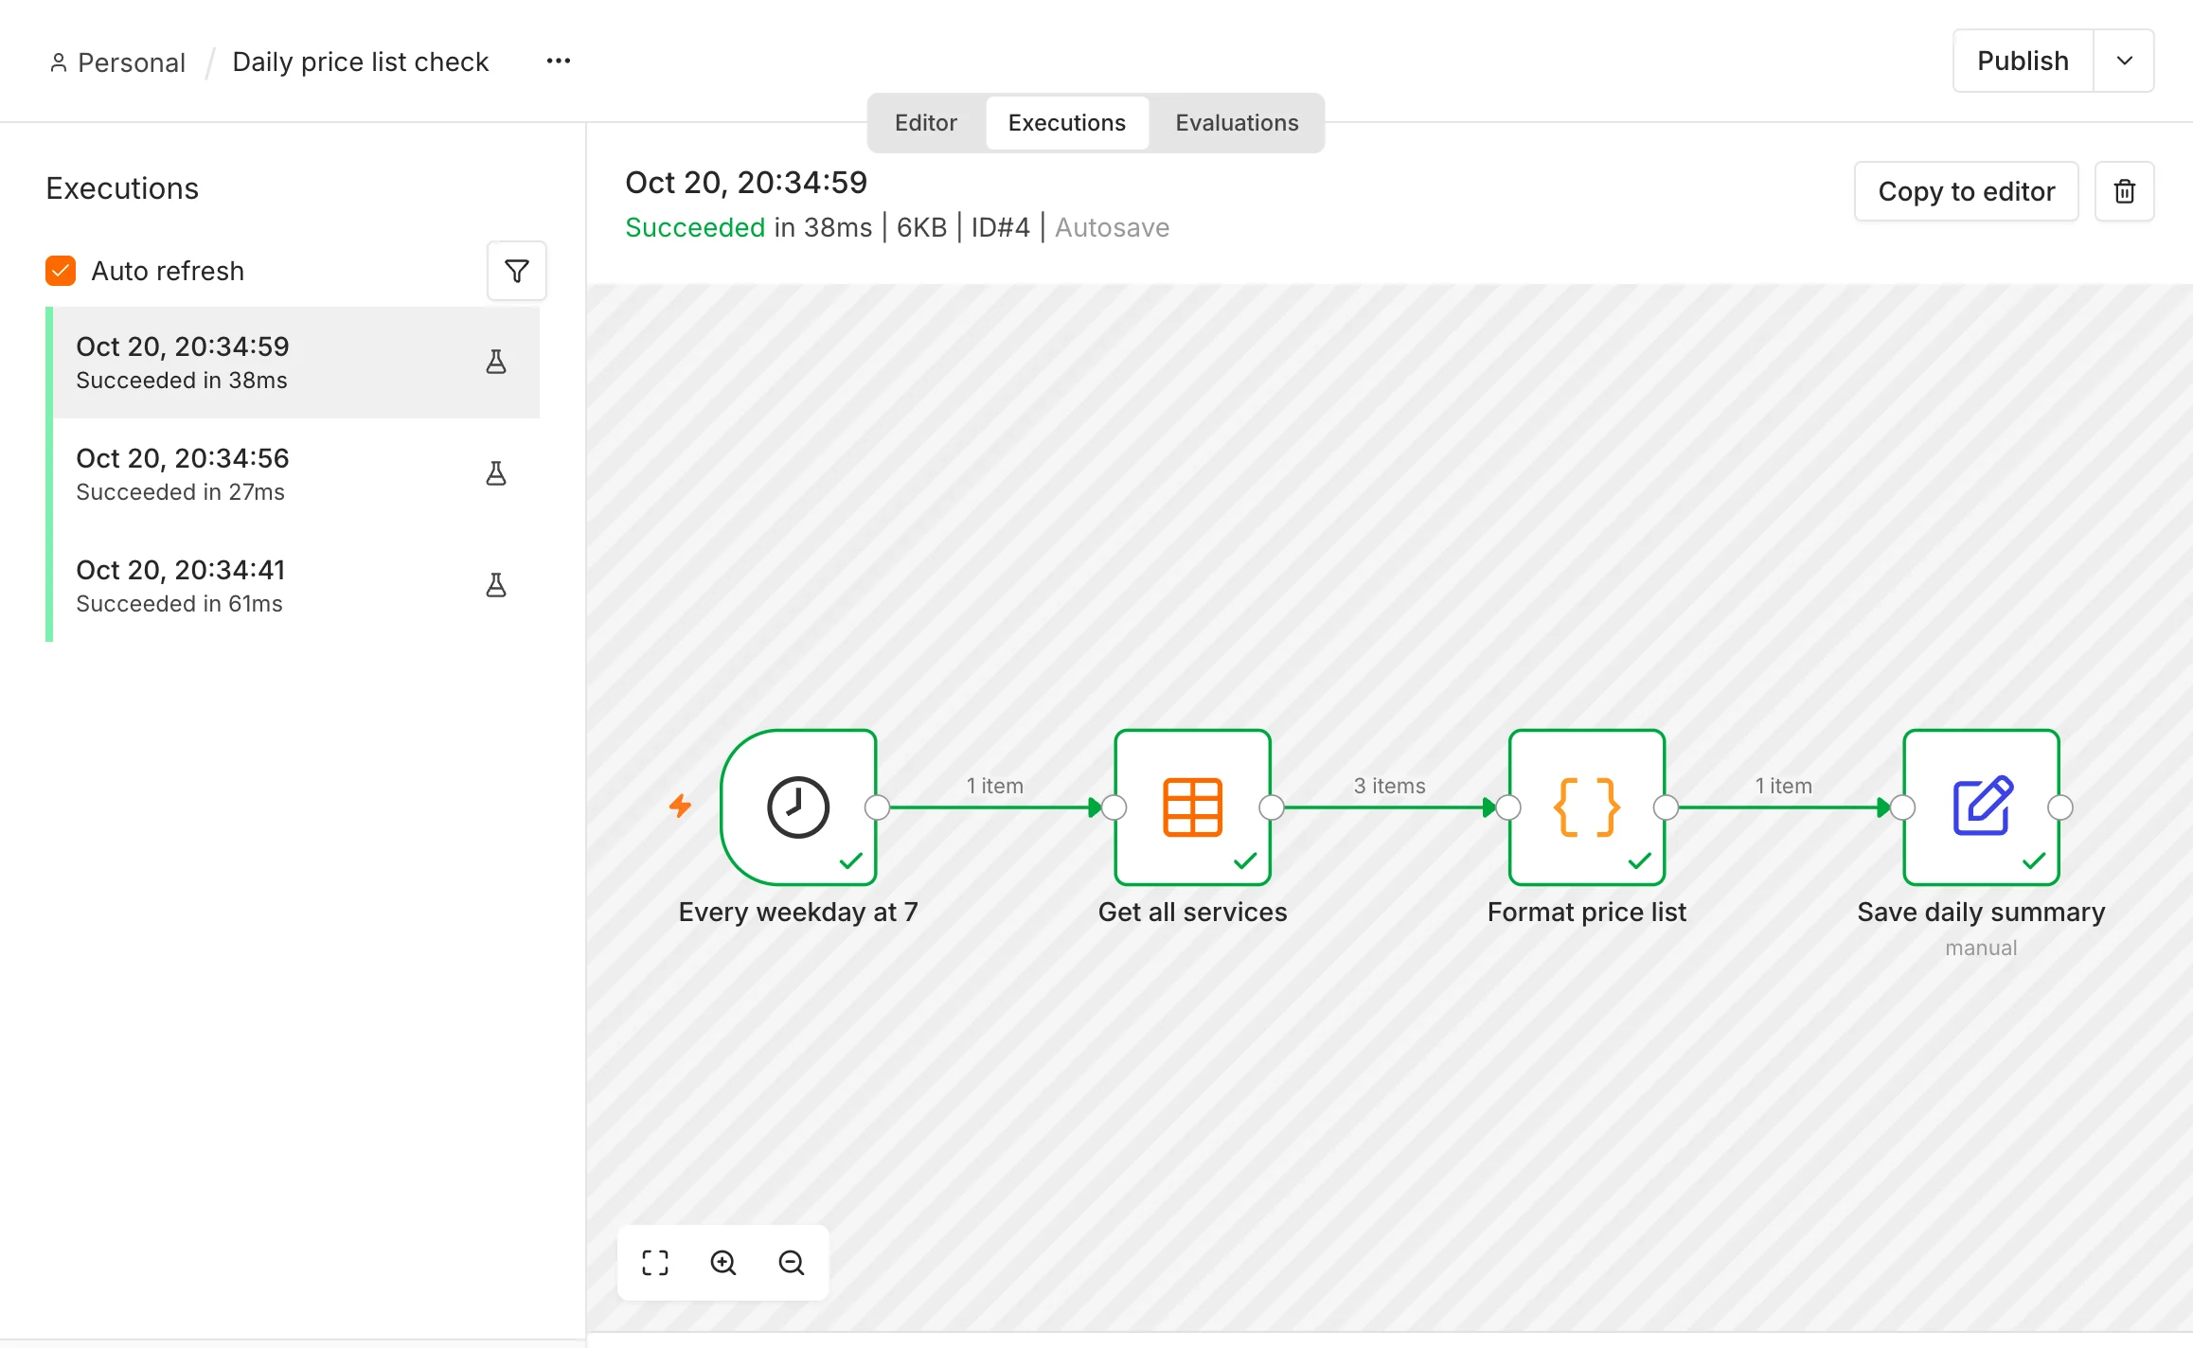Click the 3 items connection label
The width and height of the screenshot is (2193, 1348).
click(x=1389, y=786)
